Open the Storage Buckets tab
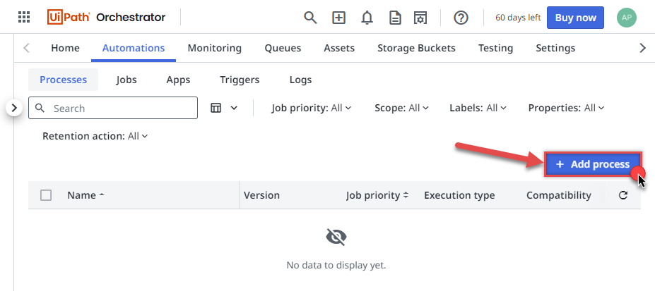This screenshot has height=291, width=655. (416, 48)
